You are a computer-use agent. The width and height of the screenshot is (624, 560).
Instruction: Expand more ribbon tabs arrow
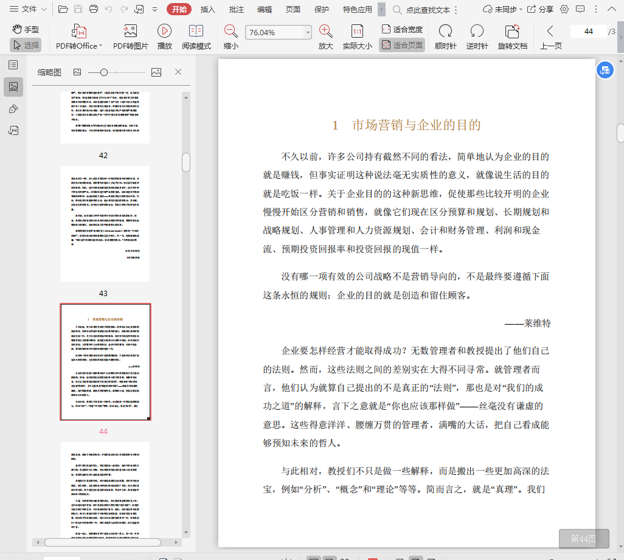pyautogui.click(x=381, y=9)
